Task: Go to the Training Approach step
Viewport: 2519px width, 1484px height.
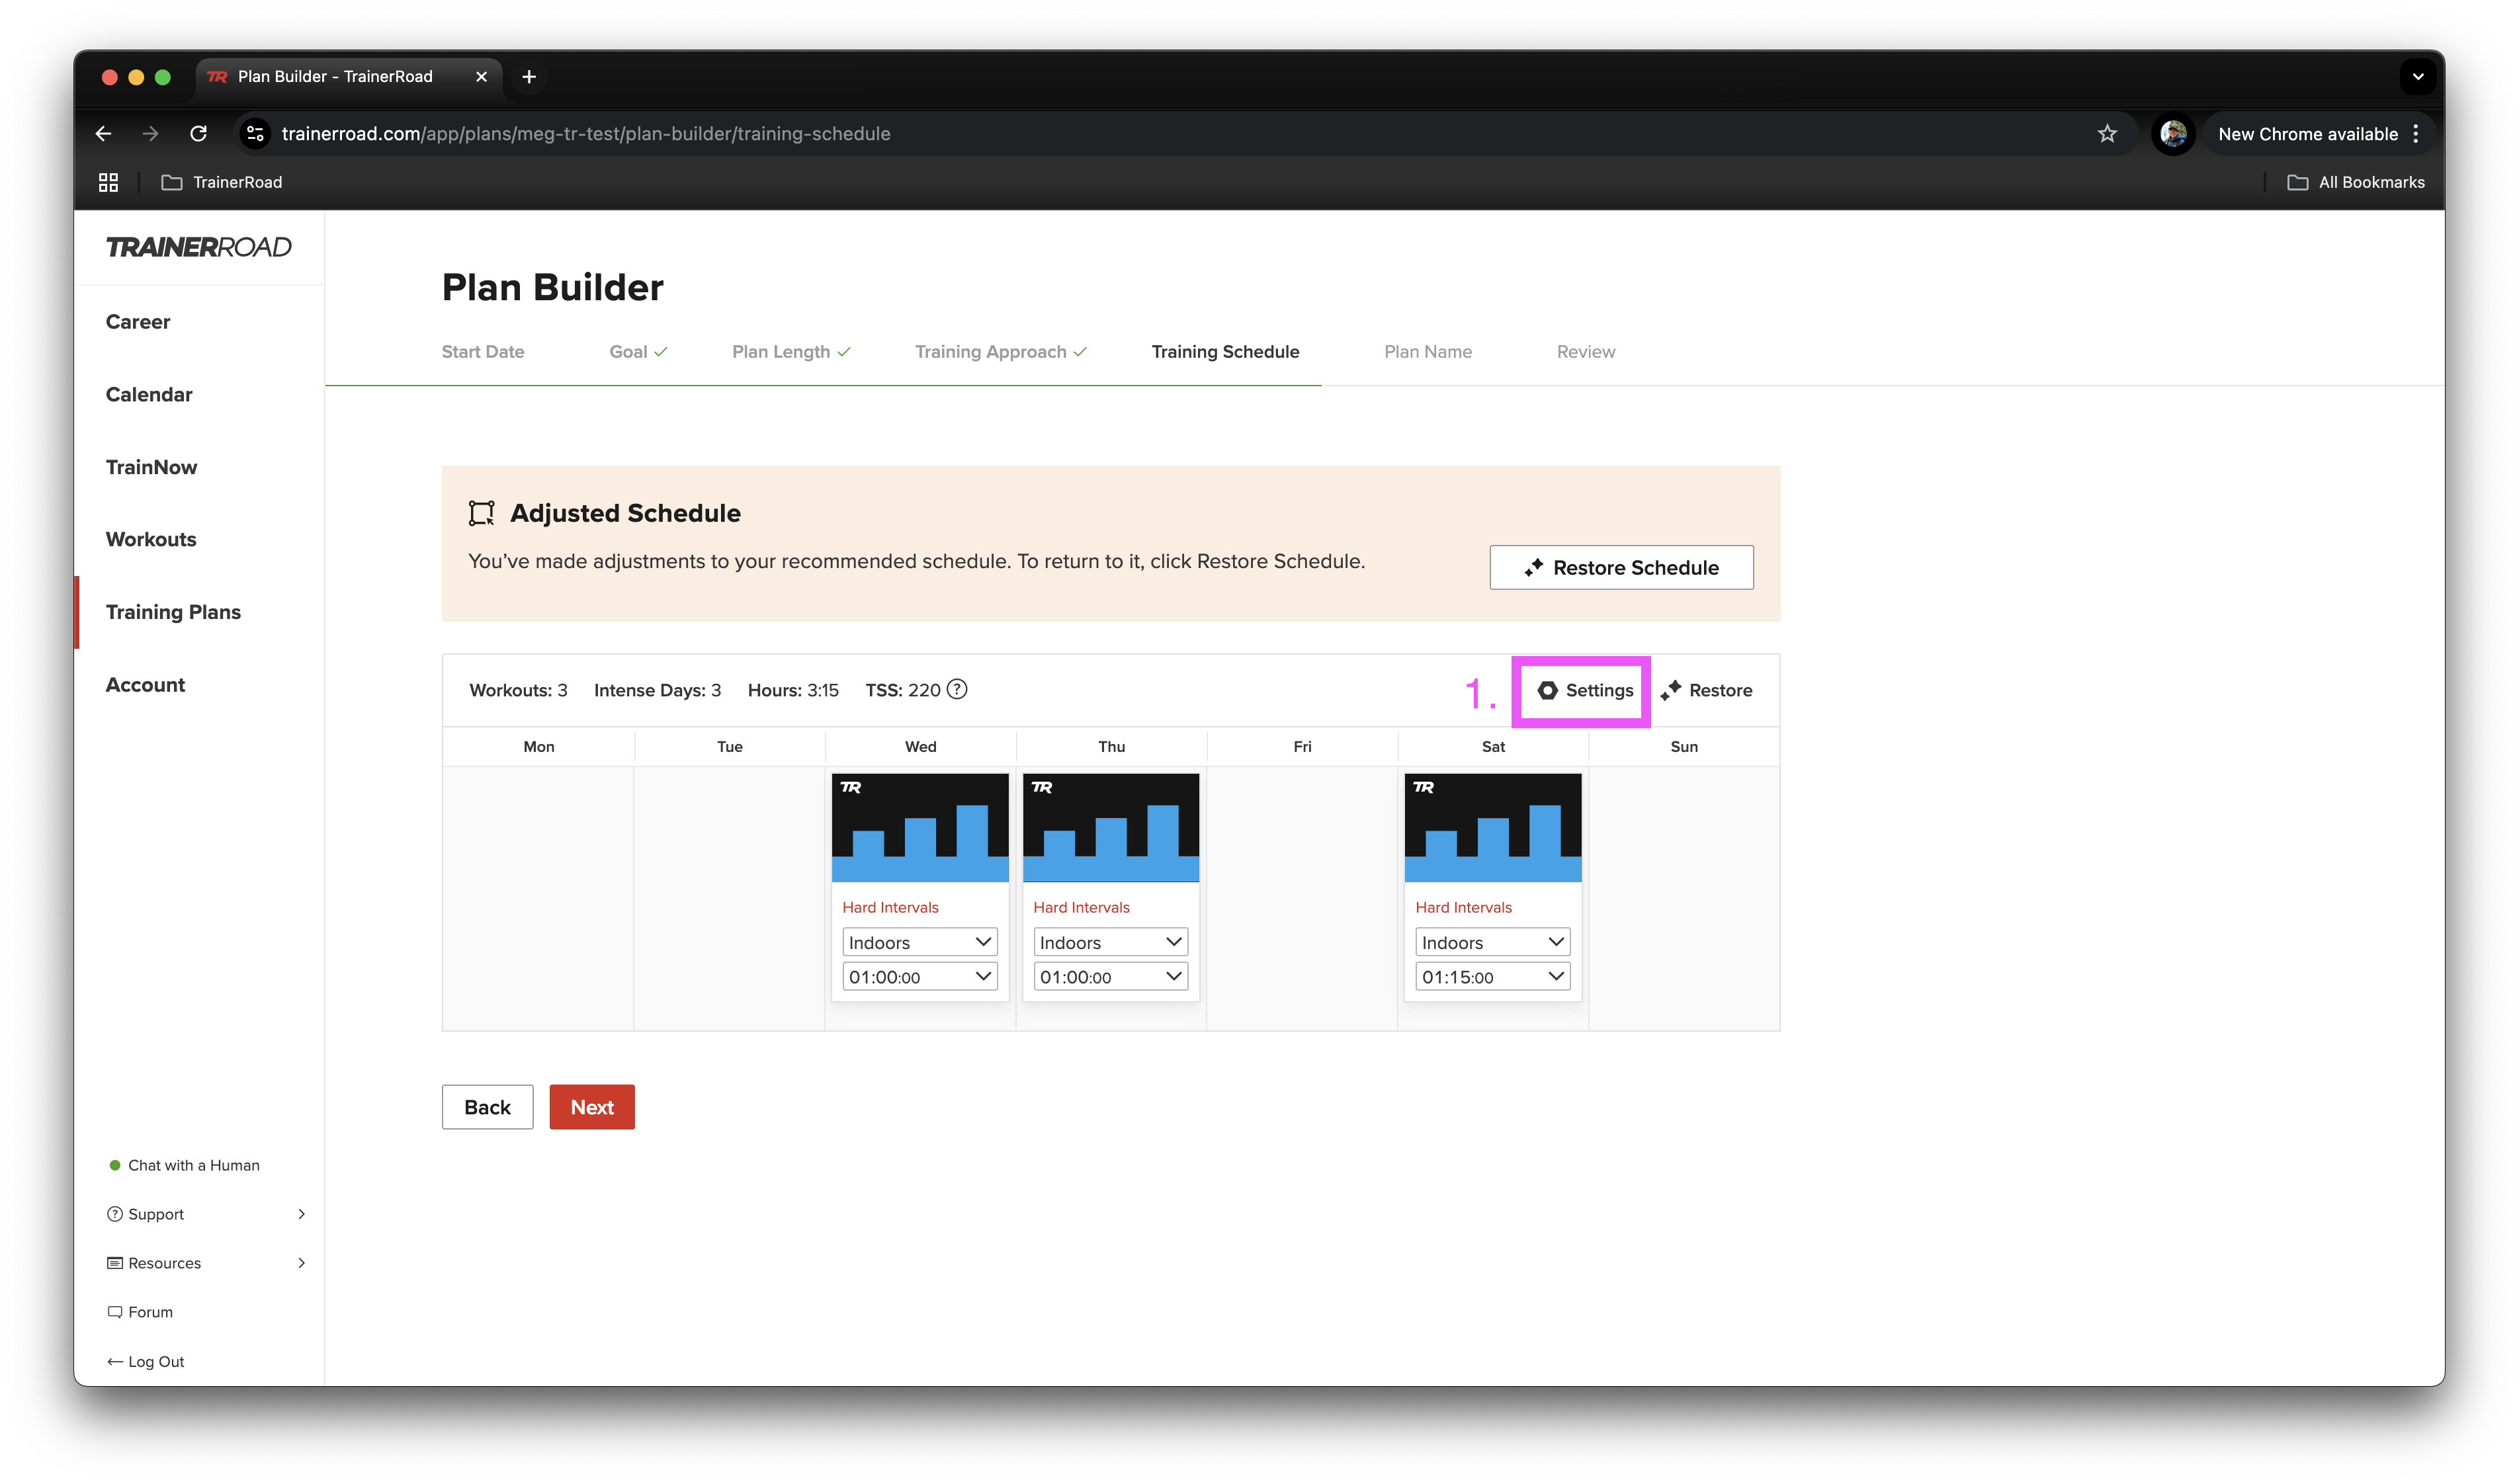Action: [1000, 351]
